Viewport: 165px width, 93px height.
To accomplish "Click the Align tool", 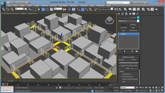I will [120, 9].
